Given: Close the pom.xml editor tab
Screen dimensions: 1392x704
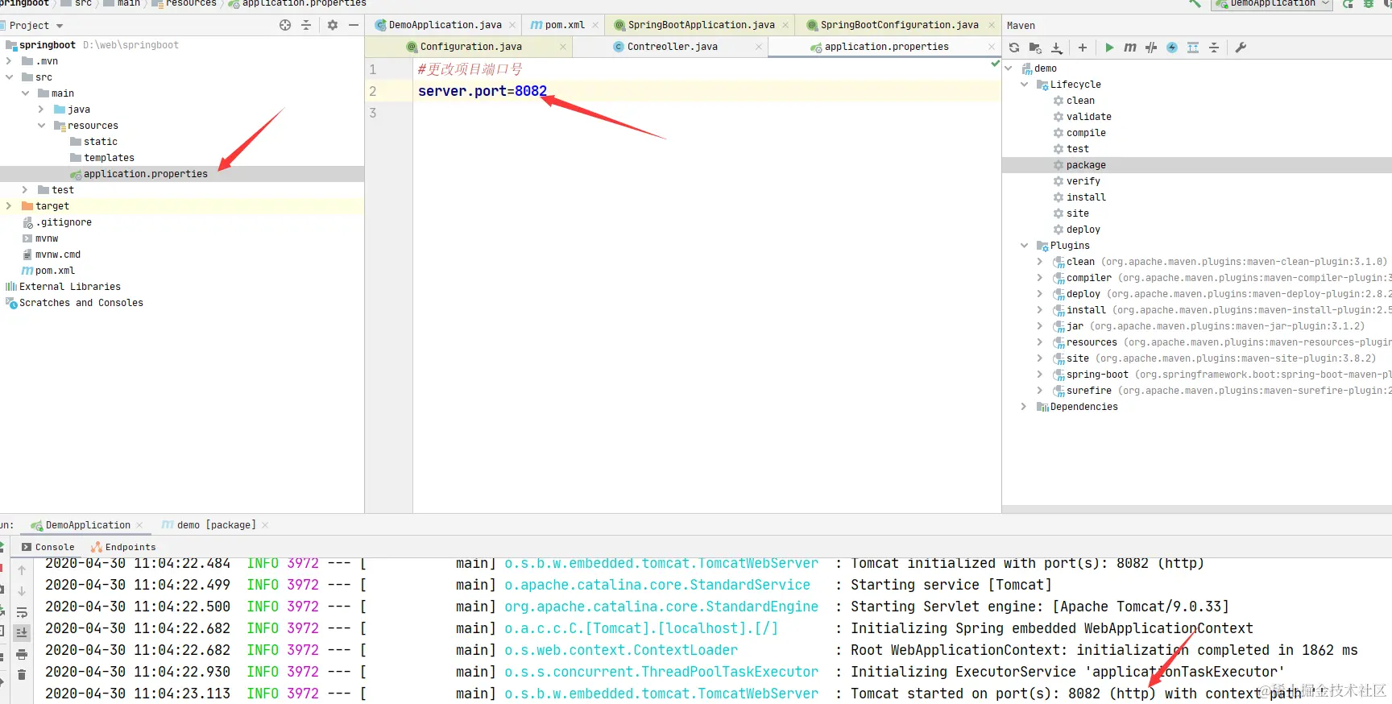Looking at the screenshot, I should [x=595, y=25].
